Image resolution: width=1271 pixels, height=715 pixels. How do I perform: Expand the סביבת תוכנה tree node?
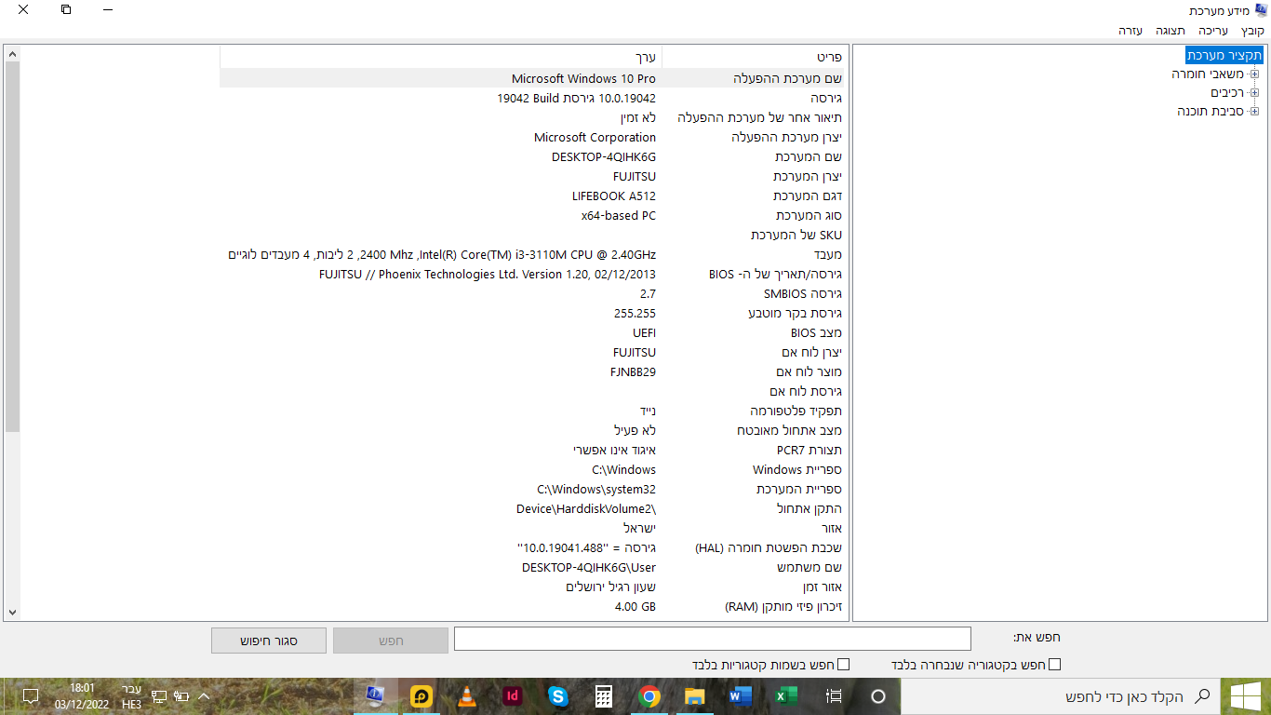[x=1254, y=111]
